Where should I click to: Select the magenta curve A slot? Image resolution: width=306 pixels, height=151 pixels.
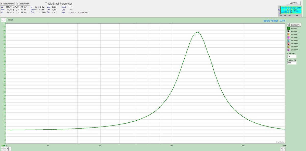point(288,37)
